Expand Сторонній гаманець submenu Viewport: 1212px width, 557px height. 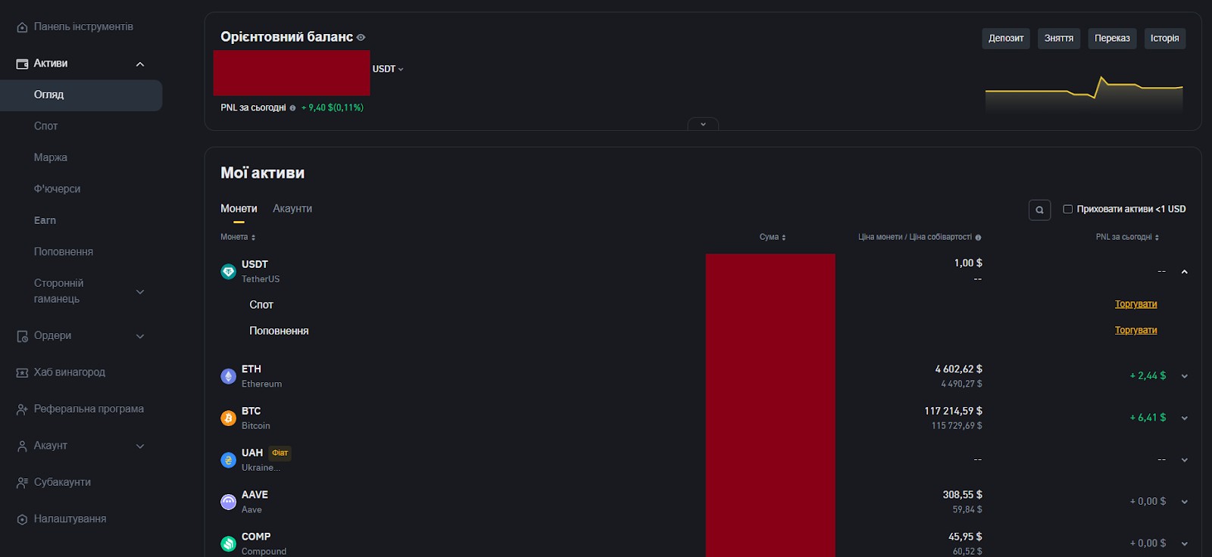click(x=139, y=292)
